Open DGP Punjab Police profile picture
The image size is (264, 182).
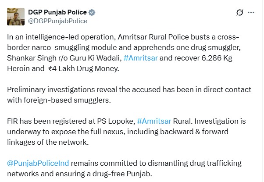(16, 16)
